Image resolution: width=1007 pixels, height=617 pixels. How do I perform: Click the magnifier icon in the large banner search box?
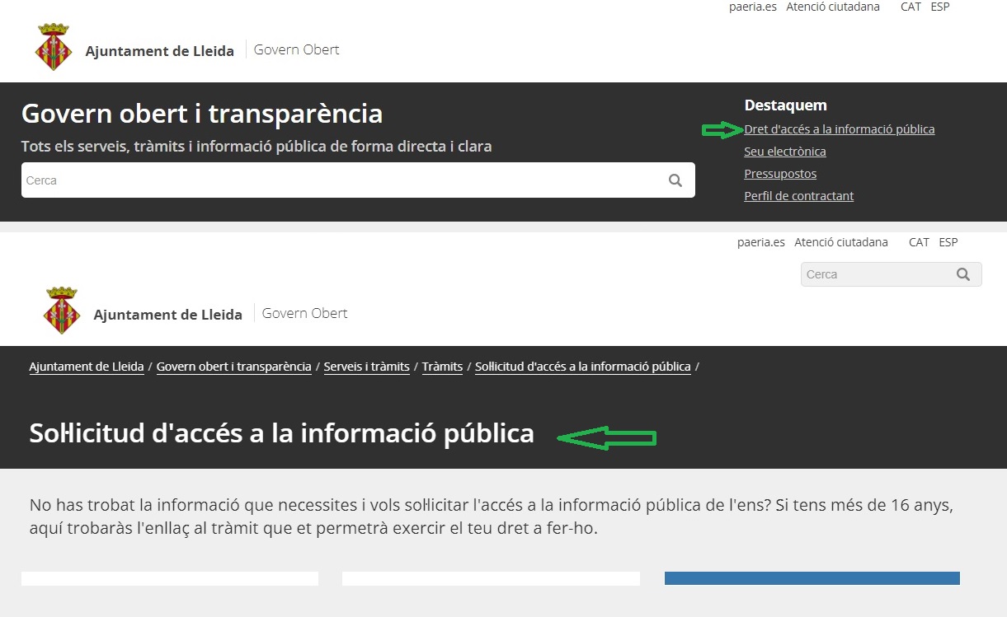675,180
